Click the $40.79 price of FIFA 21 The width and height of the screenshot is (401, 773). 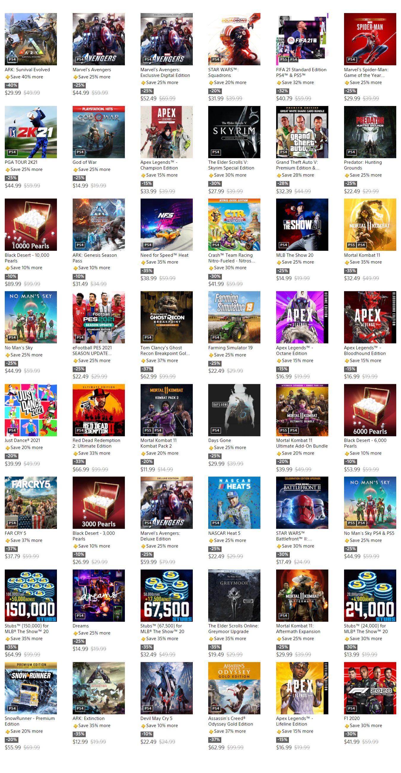284,99
